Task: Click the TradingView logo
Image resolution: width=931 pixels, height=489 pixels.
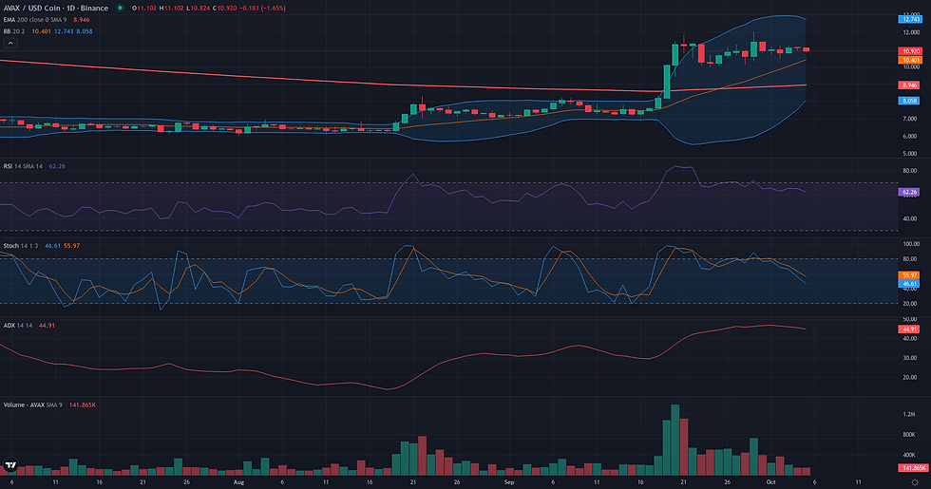Action: [x=10, y=464]
